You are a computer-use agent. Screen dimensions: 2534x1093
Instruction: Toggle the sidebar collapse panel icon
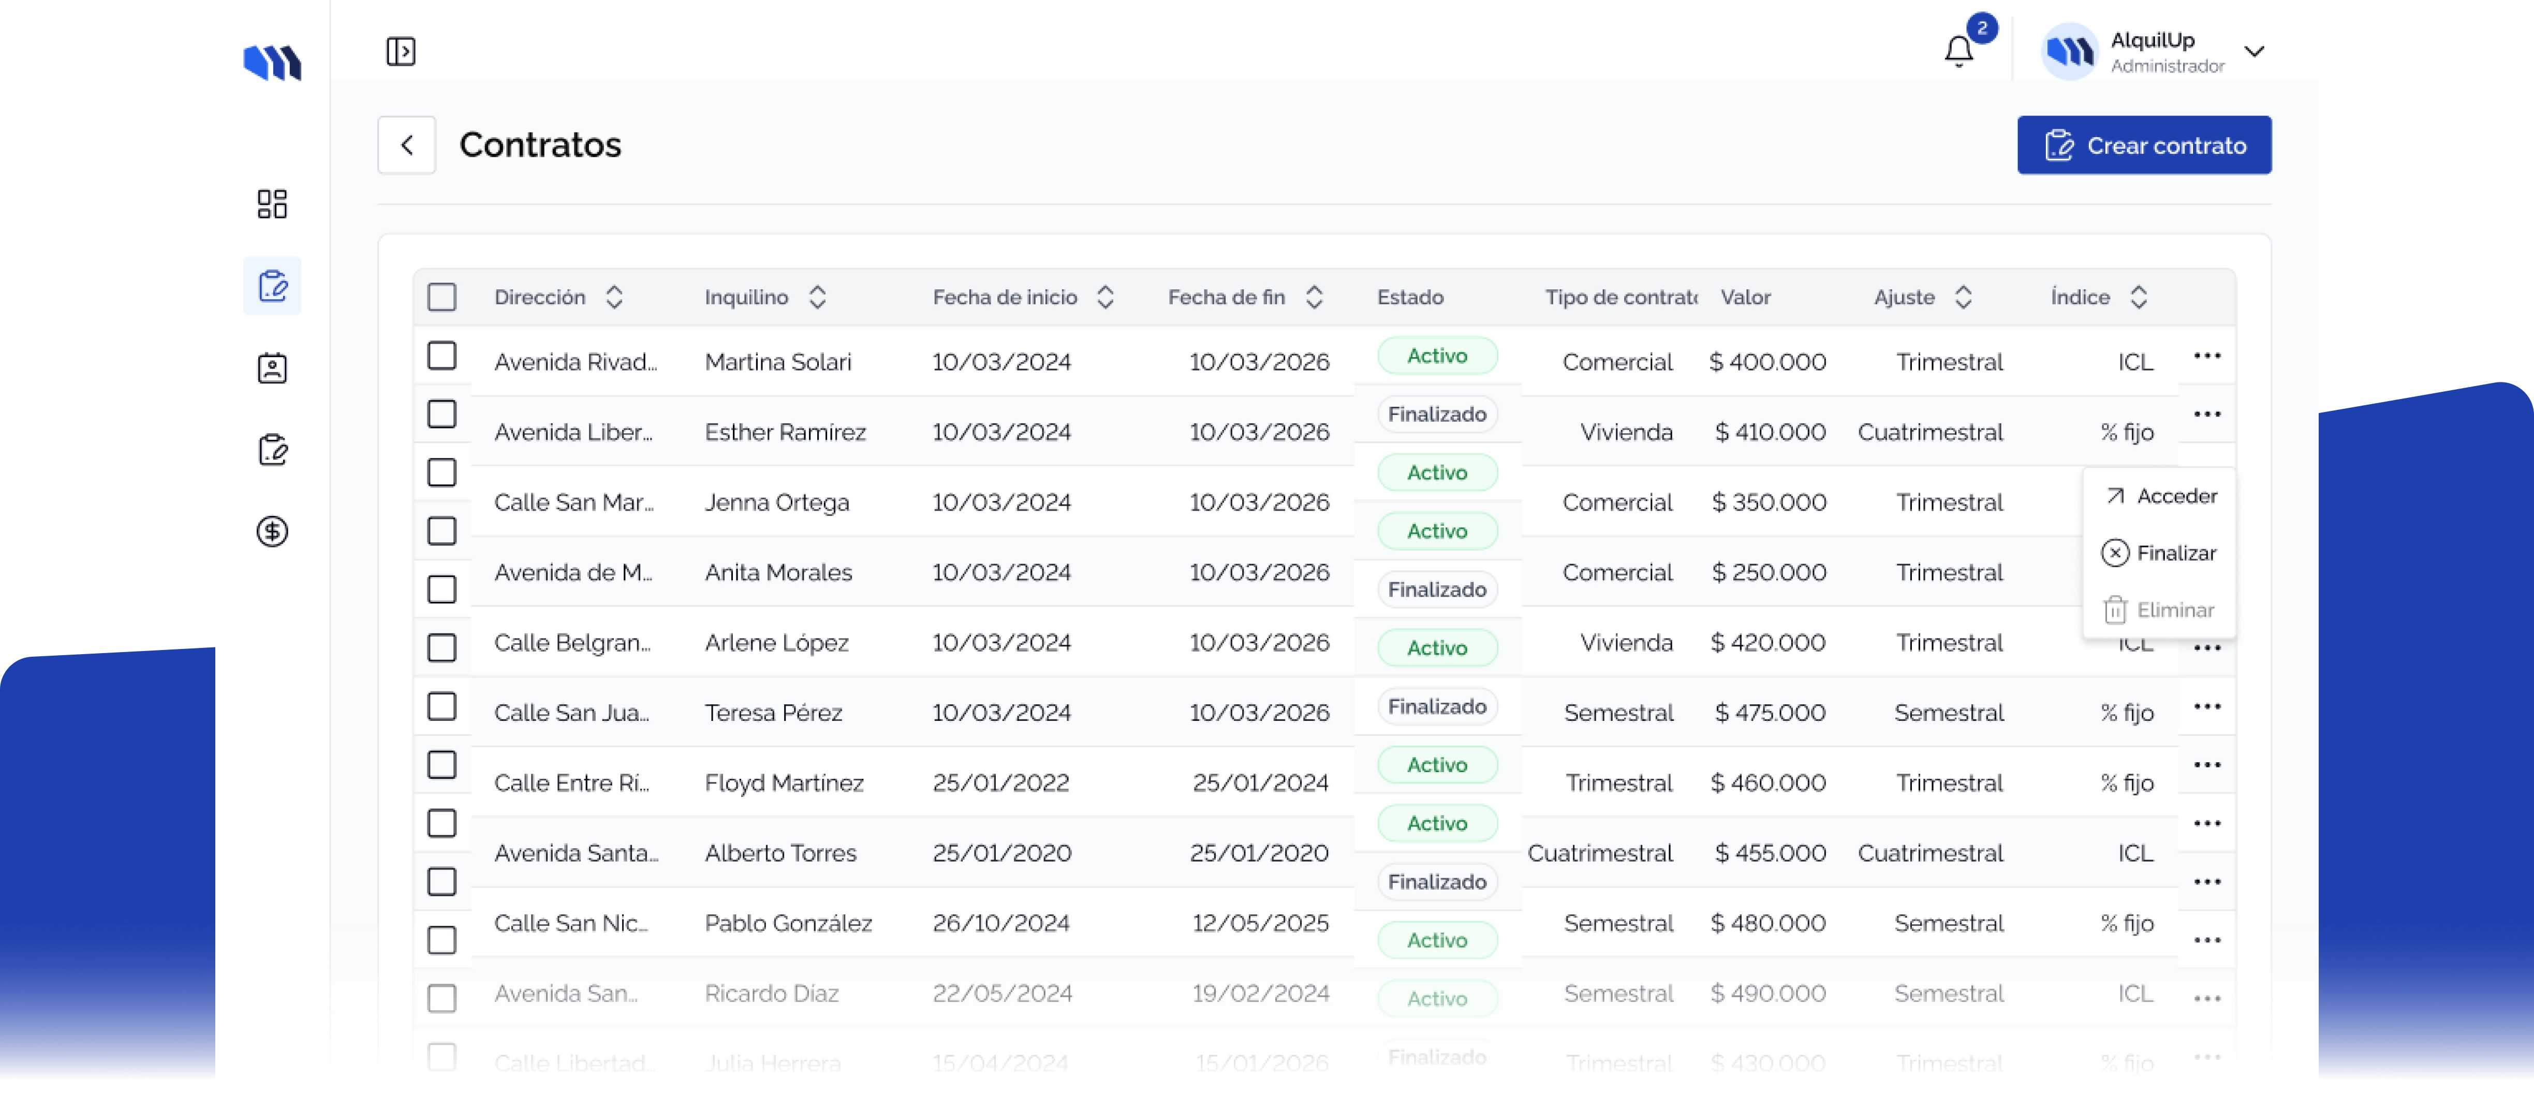401,51
